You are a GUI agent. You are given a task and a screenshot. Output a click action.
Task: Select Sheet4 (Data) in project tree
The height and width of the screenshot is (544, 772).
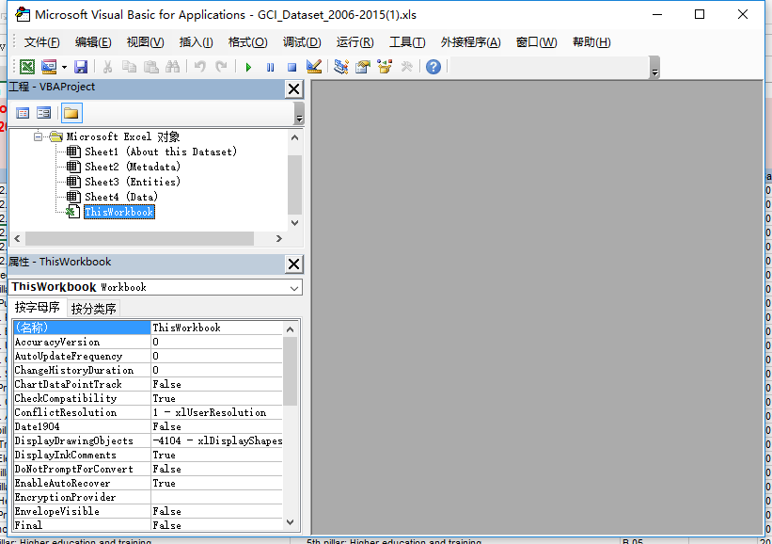[121, 197]
